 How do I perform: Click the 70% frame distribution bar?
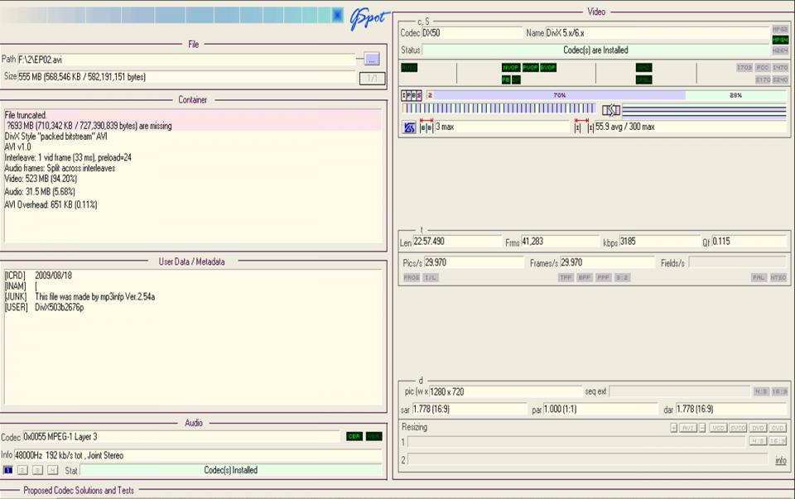[x=559, y=95]
